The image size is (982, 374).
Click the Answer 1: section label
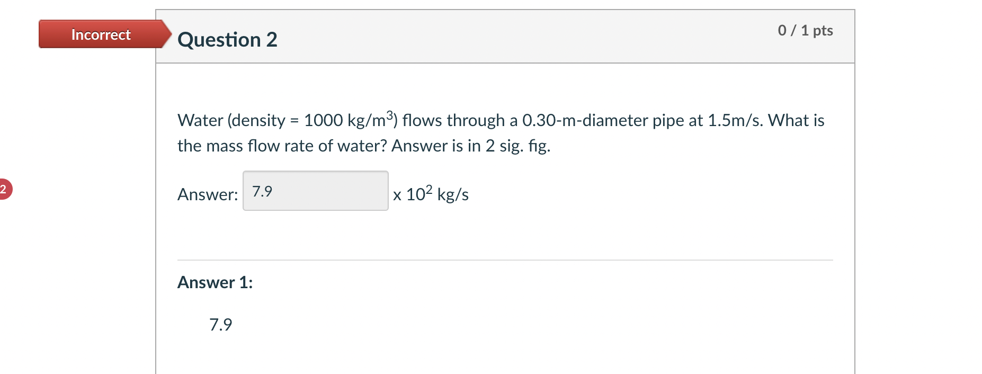coord(215,282)
